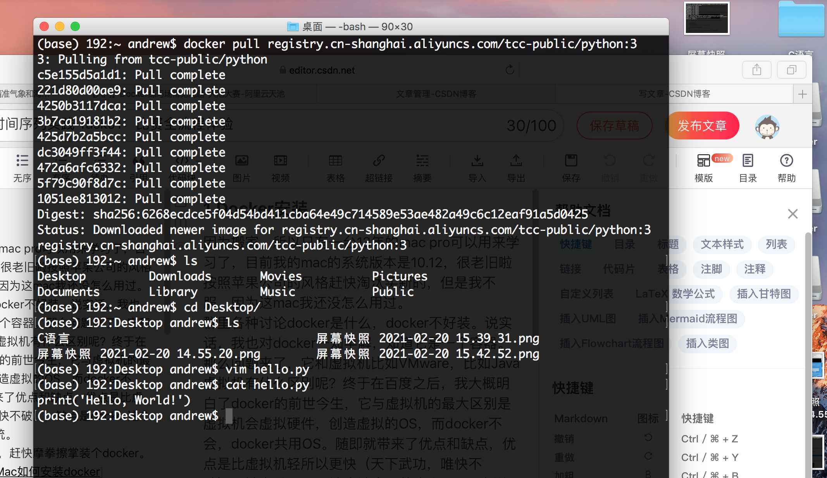This screenshot has width=827, height=478.
Task: Switch to the 文章管理-CSDN博客 tab
Action: (x=436, y=93)
